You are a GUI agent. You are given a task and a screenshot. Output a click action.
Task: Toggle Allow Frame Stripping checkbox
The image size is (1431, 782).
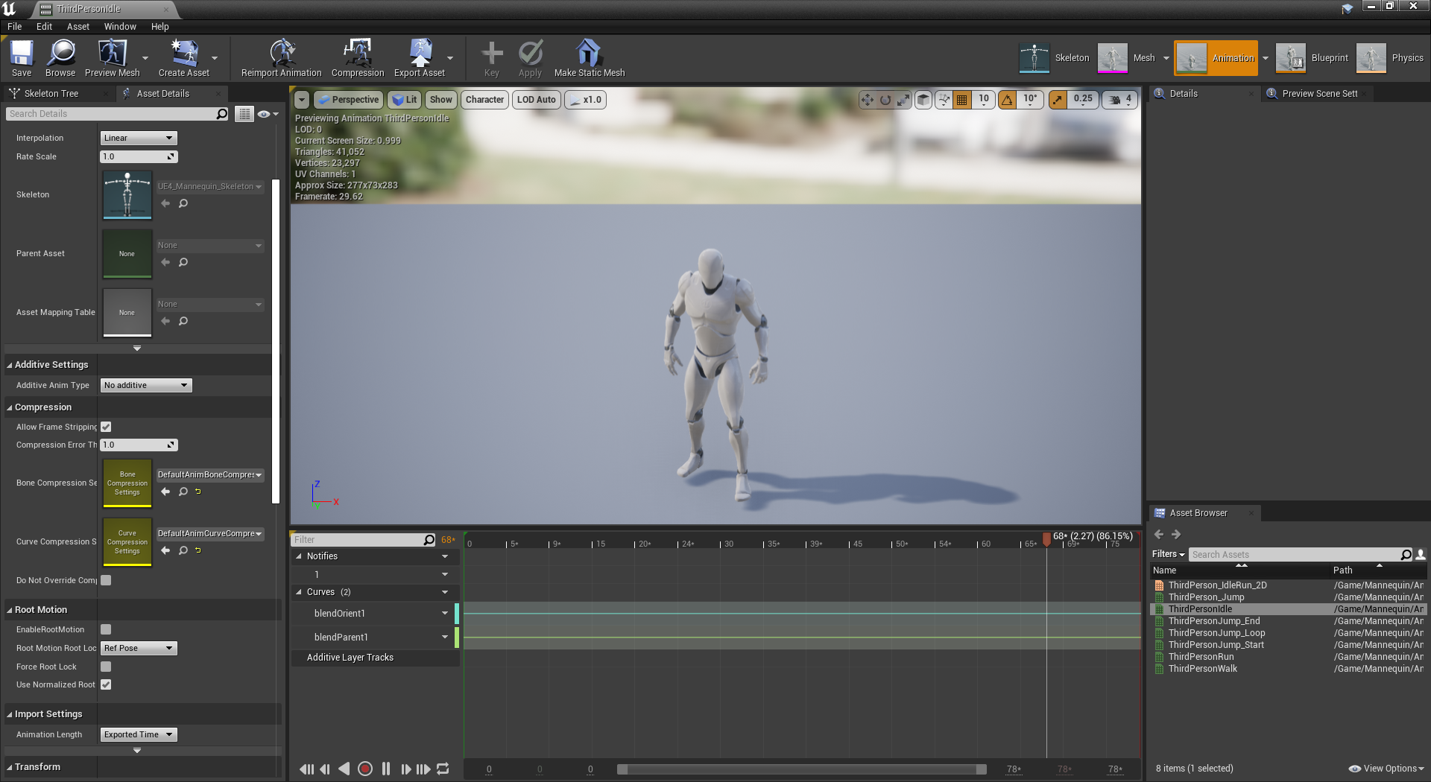[x=106, y=427]
